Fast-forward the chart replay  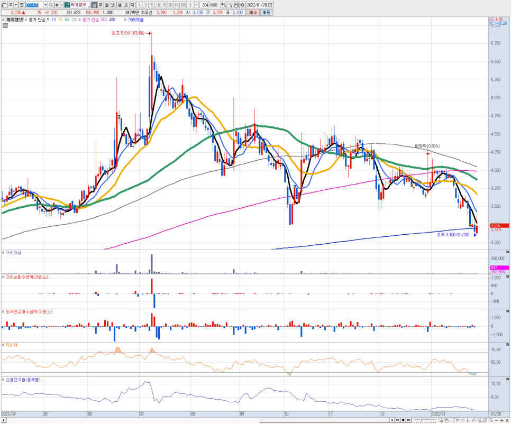pyautogui.click(x=409, y=420)
